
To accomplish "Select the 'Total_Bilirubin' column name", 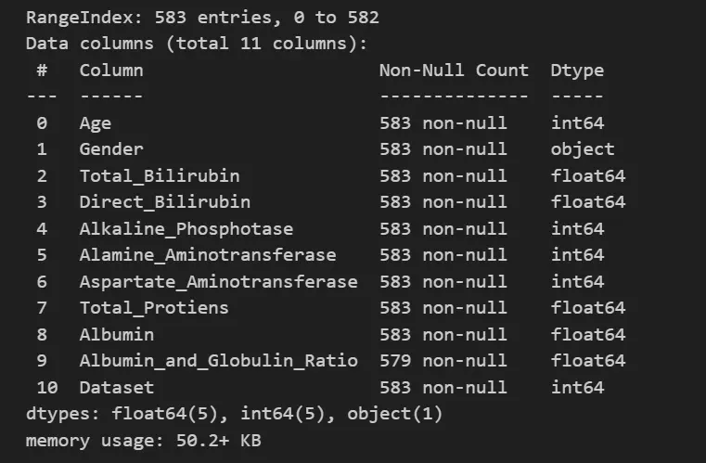I will click(x=160, y=175).
